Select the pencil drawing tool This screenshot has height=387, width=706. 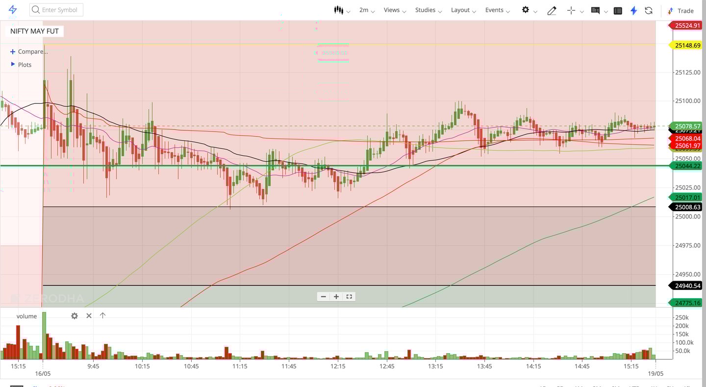[552, 10]
